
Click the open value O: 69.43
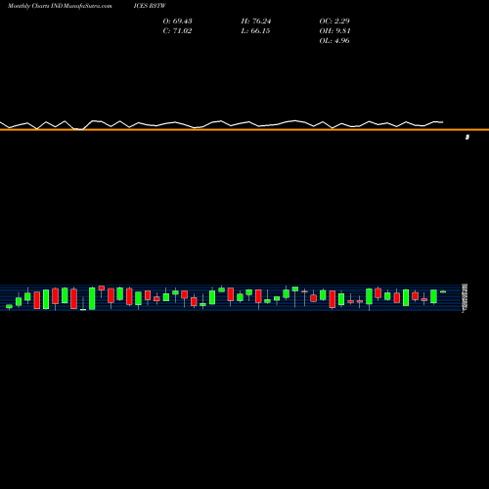click(x=177, y=21)
